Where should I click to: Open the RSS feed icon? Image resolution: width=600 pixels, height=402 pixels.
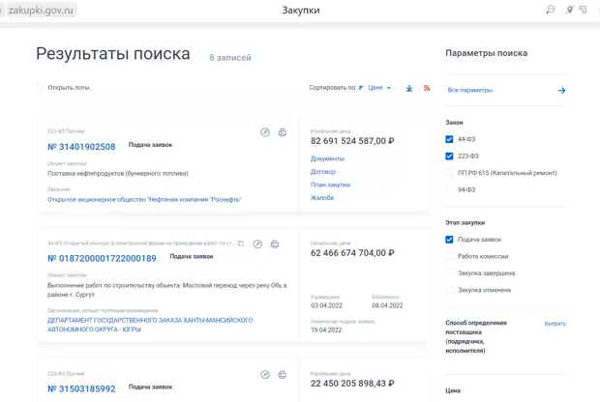pos(427,88)
